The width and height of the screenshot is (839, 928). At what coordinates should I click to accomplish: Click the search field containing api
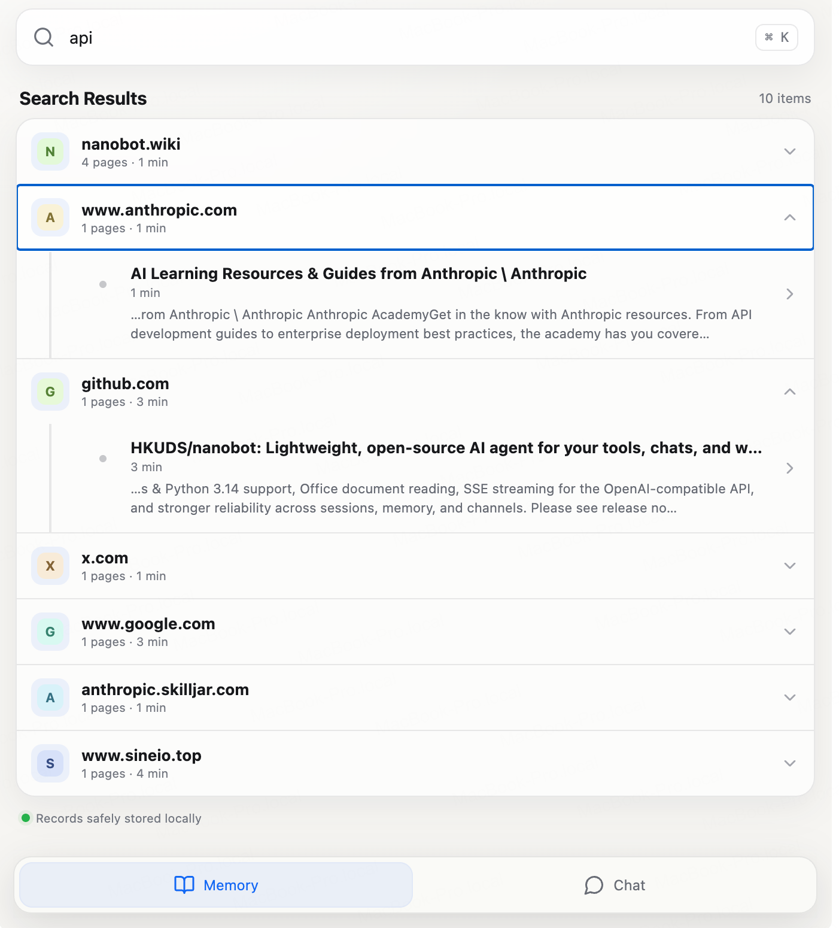tap(415, 37)
